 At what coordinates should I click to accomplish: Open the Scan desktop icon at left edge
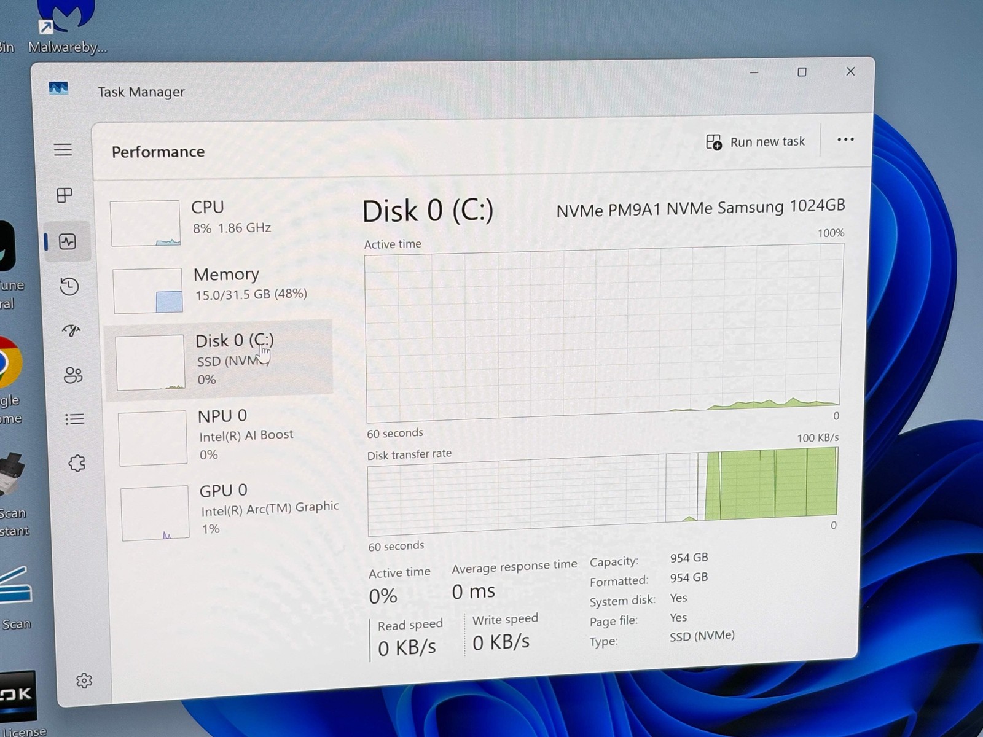coord(15,599)
